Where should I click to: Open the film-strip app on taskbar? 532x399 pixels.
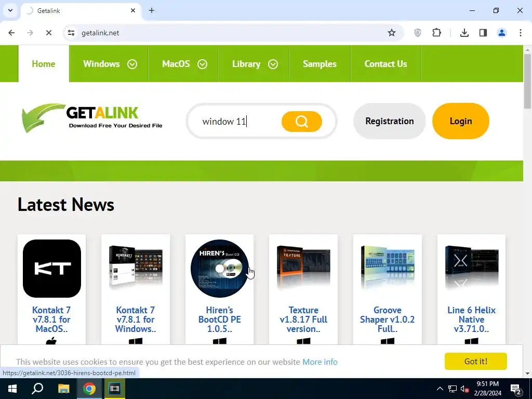tap(115, 389)
